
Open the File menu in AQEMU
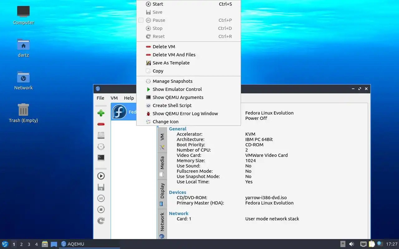coord(100,98)
